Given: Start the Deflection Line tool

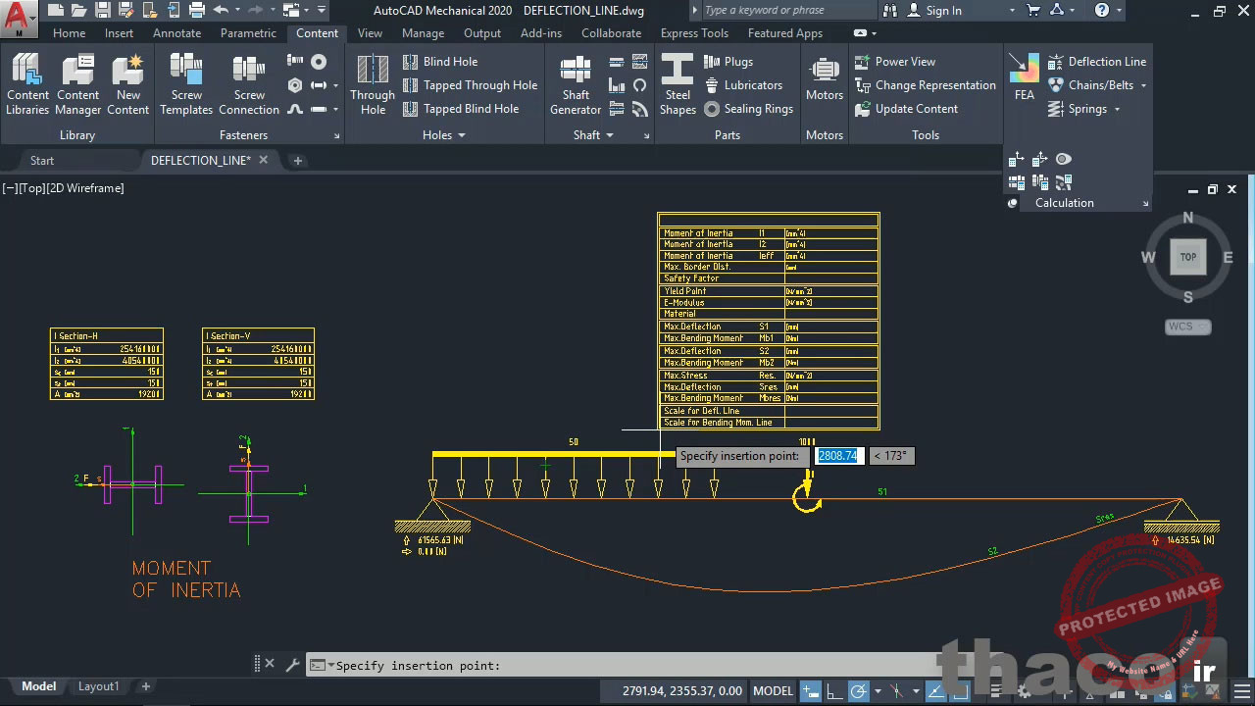Looking at the screenshot, I should coord(1096,62).
